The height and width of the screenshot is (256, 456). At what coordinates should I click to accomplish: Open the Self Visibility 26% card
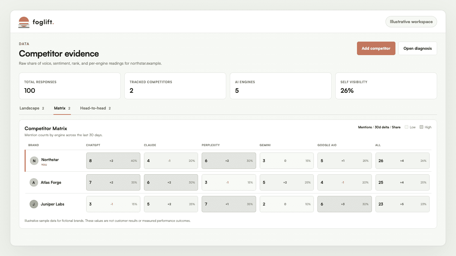coord(386,86)
